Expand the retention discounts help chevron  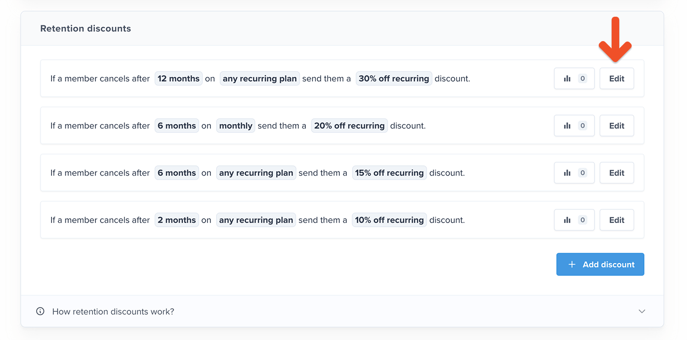coord(642,311)
